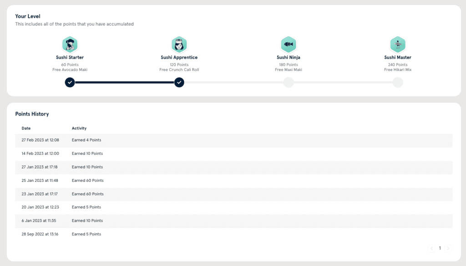Viewport: 466px width, 266px height.
Task: Click the unfilled Sushi Ninja milestone circle
Action: coord(289,82)
